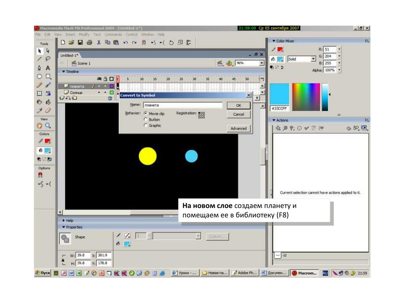Collapse the Timeline panel
Viewport: 404px width, 303px height.
pyautogui.click(x=64, y=72)
